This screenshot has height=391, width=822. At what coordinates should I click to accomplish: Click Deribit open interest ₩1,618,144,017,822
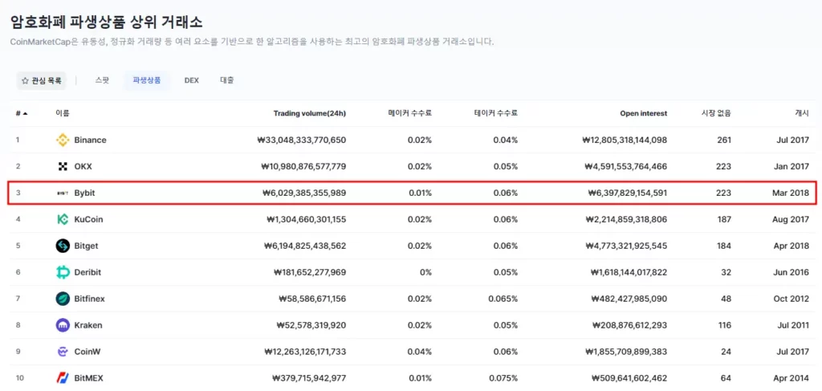(629, 272)
